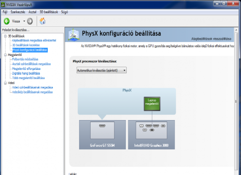Click the Videó tree label
Viewport: 241px width, 175px height.
11,83
